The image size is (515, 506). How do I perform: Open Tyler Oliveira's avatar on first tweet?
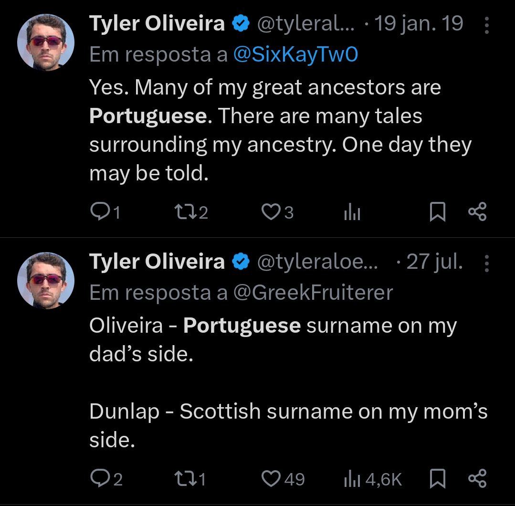[46, 42]
